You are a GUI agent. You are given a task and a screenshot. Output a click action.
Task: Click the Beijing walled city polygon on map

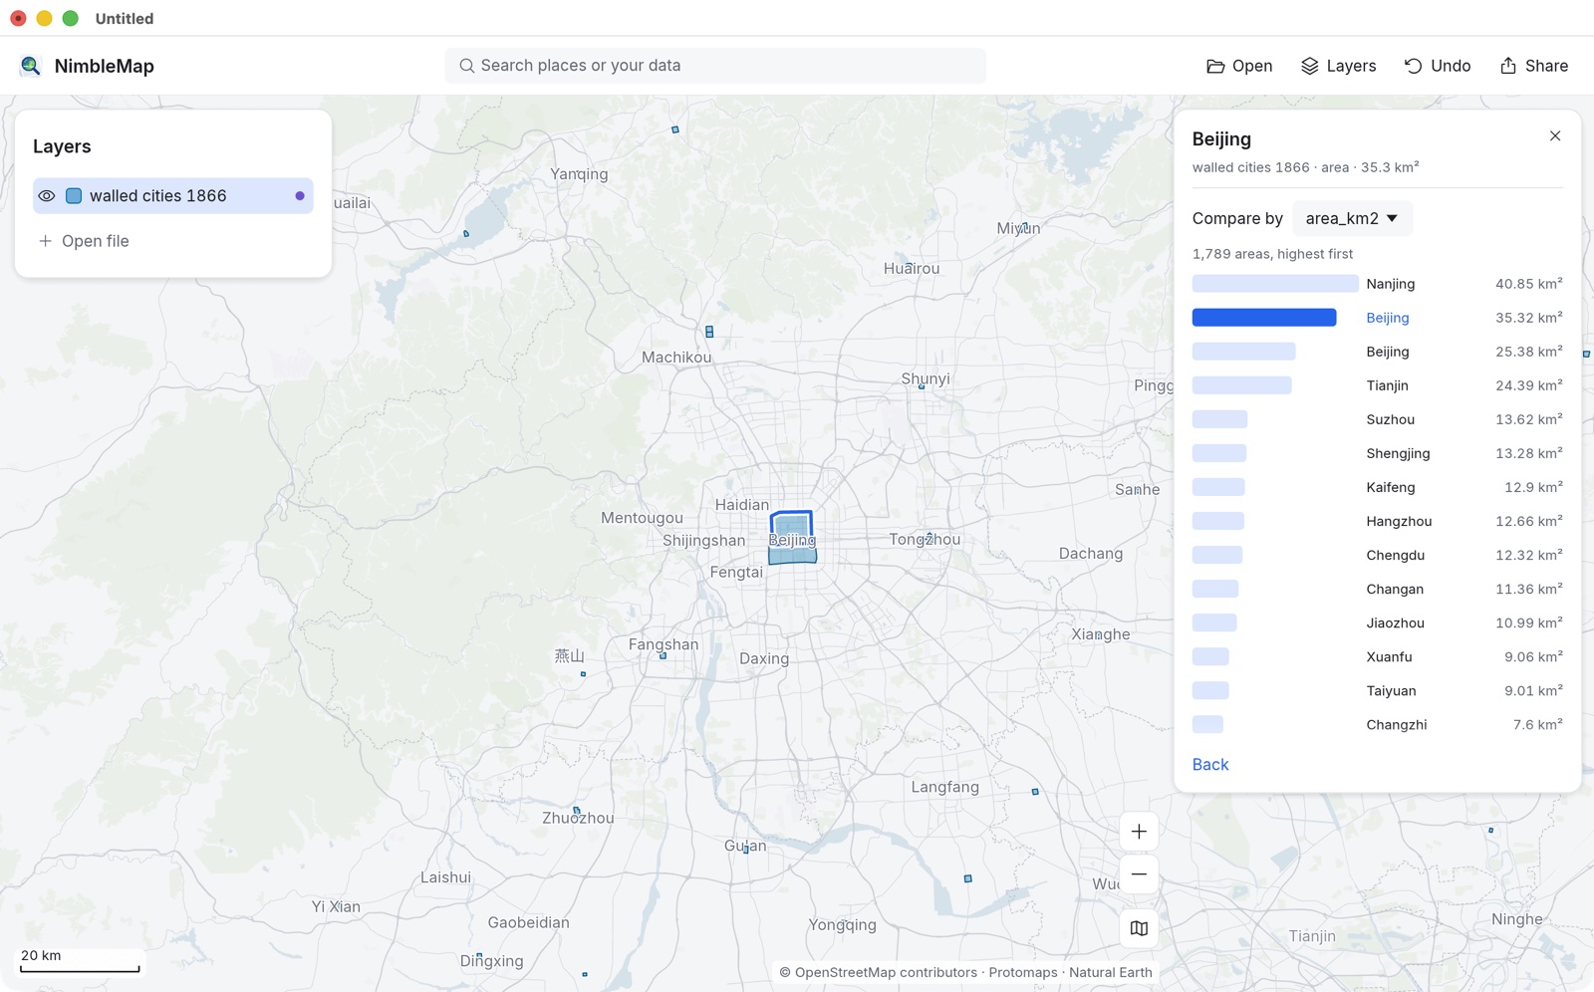(793, 524)
